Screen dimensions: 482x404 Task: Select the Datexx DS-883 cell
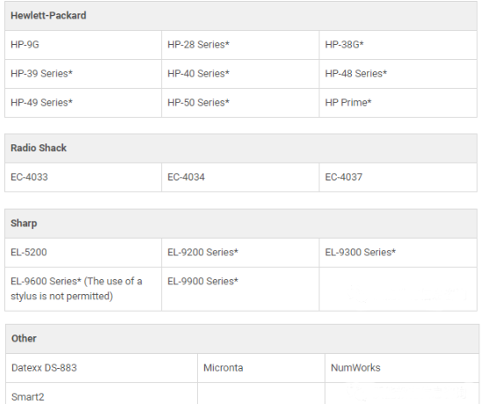(101, 368)
